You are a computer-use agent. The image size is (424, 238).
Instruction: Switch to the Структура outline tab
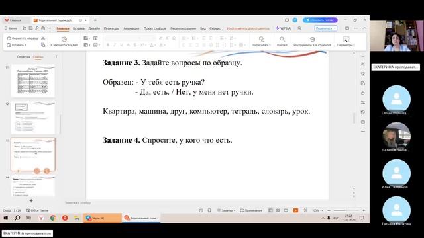point(24,57)
